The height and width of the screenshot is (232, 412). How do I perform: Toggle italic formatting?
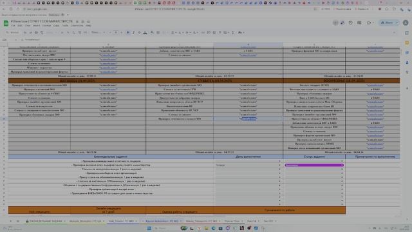pos(133,33)
